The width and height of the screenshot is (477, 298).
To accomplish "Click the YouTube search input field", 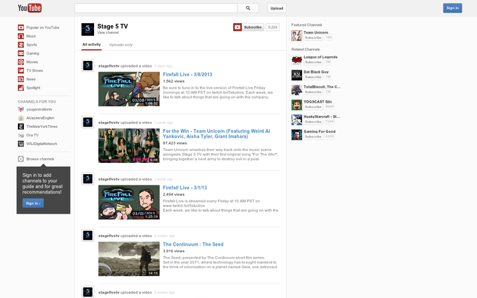I will click(x=156, y=8).
